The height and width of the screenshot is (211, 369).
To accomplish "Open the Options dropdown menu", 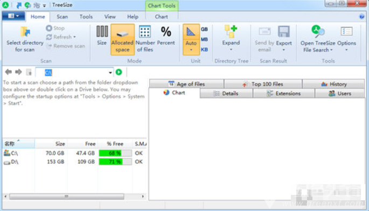I will click(346, 39).
